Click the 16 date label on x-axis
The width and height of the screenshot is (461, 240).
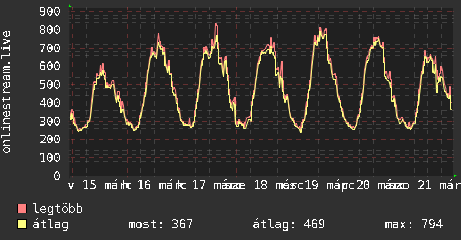coord(144,185)
